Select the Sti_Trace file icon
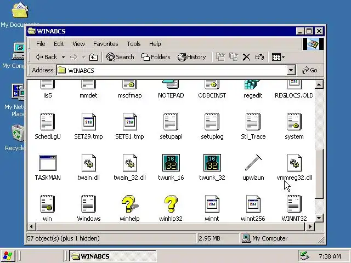Viewport: 351px width, 263px height. pos(253,122)
